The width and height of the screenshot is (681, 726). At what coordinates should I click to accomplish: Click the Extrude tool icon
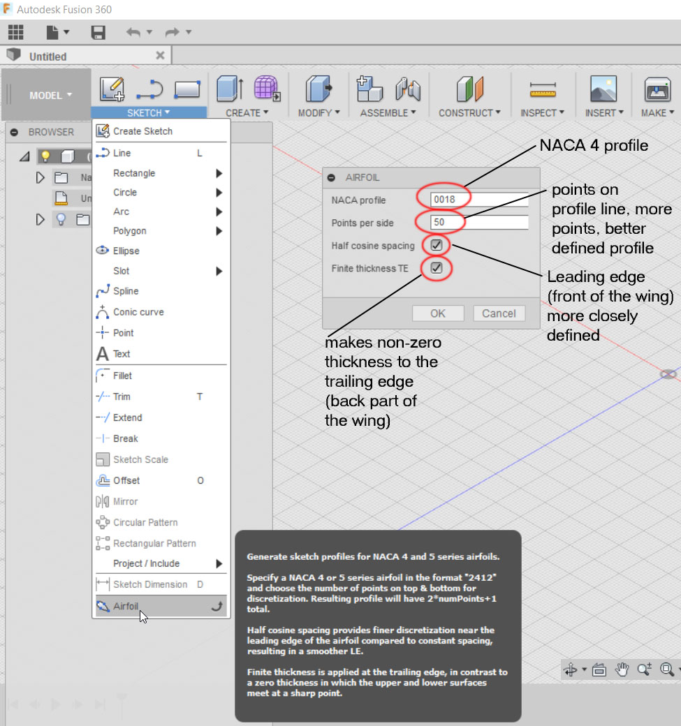click(230, 89)
